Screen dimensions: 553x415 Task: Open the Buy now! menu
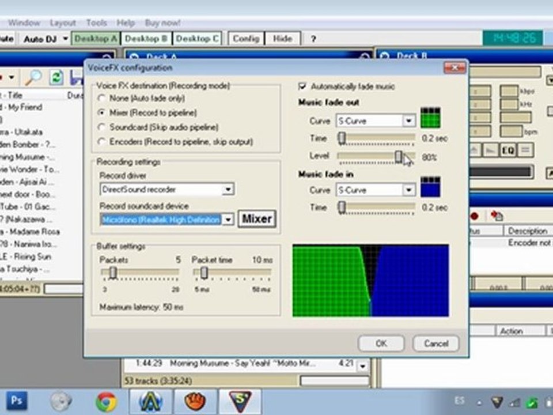pos(162,23)
